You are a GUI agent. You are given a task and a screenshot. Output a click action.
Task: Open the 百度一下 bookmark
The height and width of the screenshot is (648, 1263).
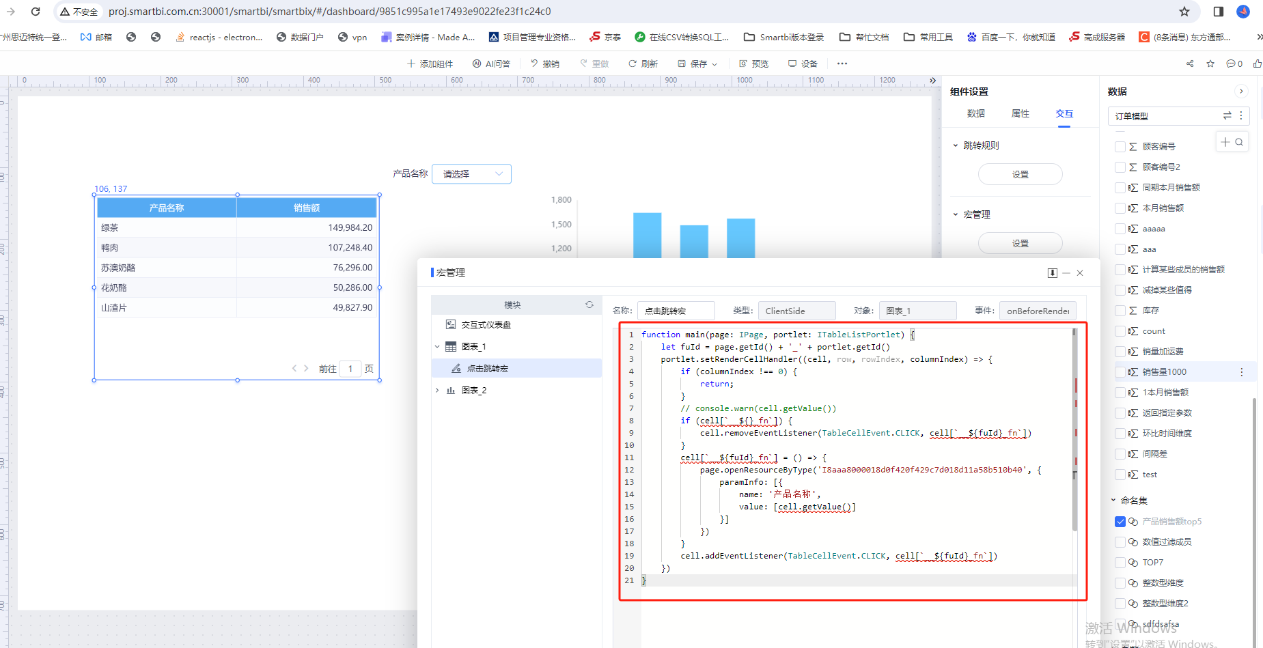pyautogui.click(x=1011, y=37)
